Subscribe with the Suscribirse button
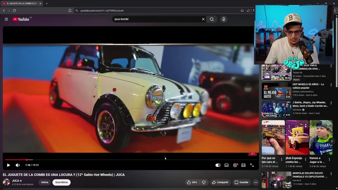Viewport: 338px width, 190px height. [62, 182]
